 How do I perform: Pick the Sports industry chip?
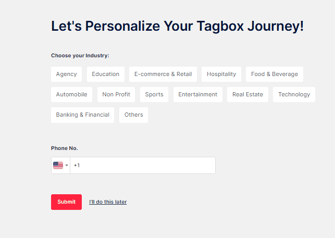154,94
